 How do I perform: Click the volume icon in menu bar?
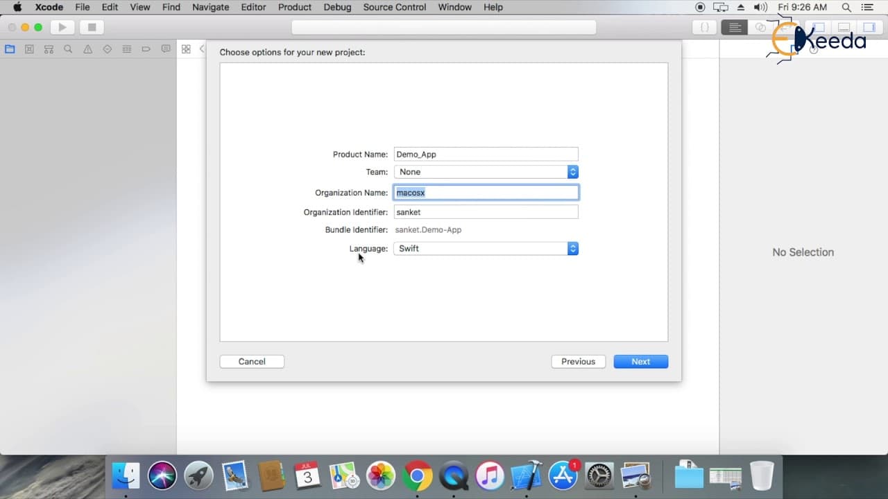point(760,7)
